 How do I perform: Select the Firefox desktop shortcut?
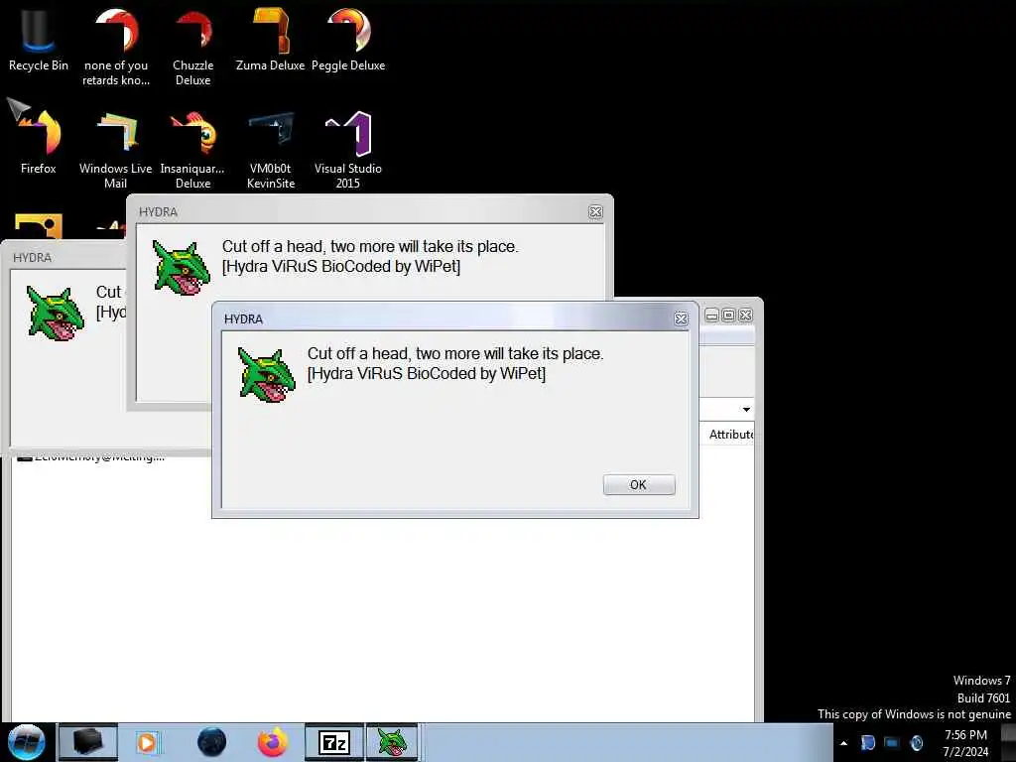(x=39, y=143)
